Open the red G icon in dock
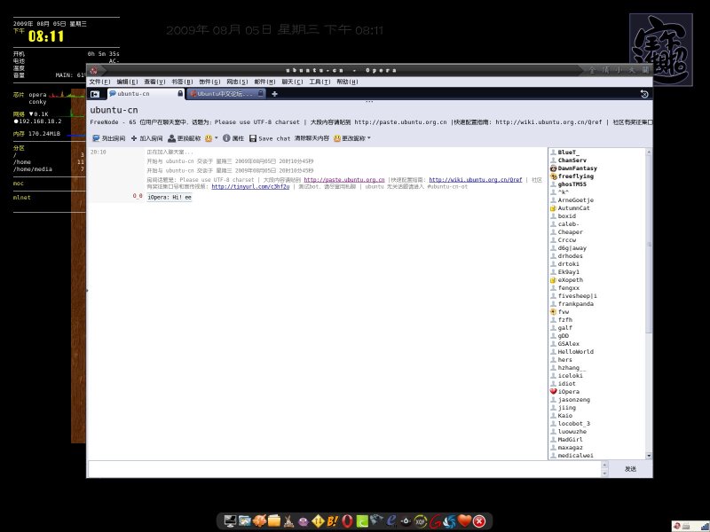710x532 pixels. coord(435,521)
